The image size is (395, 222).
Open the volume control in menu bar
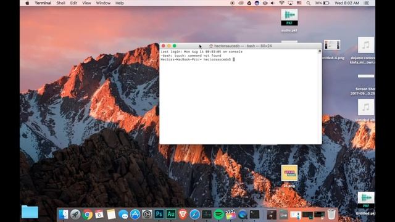point(273,3)
